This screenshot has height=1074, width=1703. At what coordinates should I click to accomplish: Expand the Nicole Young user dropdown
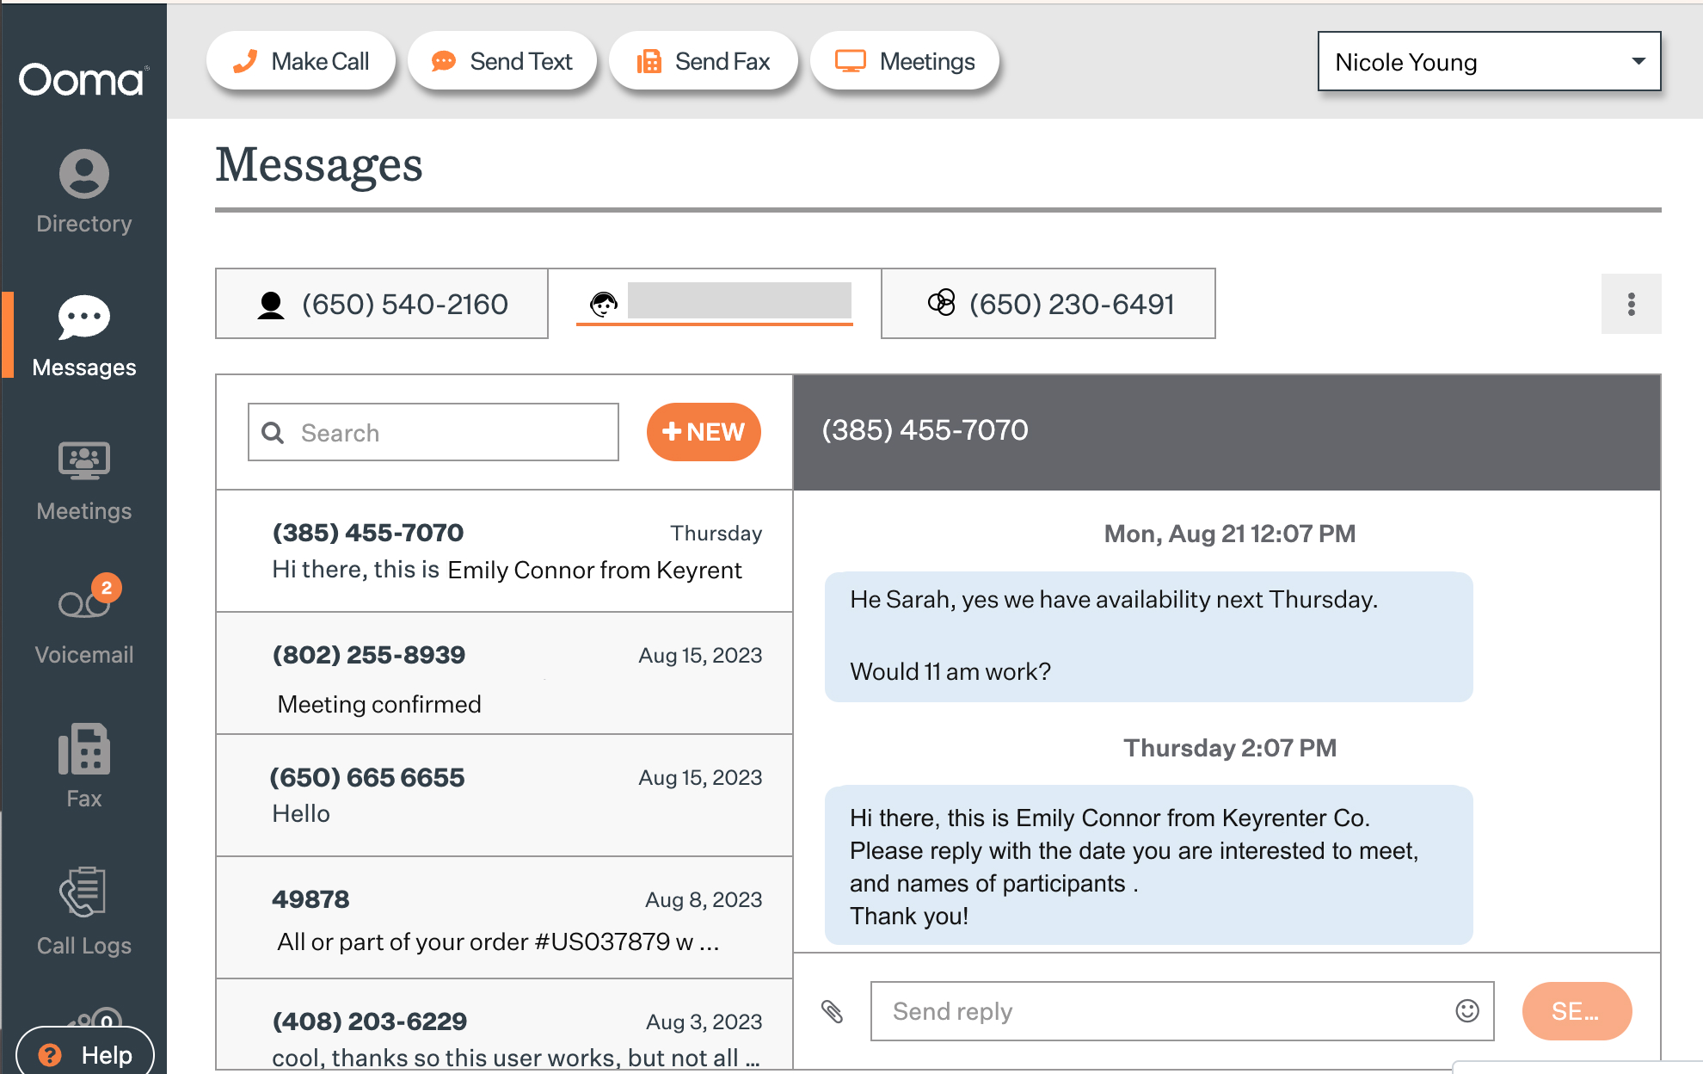coord(1489,62)
